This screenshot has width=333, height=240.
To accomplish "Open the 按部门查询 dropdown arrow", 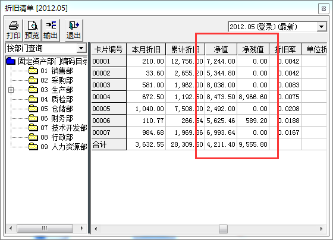I will tap(81, 48).
